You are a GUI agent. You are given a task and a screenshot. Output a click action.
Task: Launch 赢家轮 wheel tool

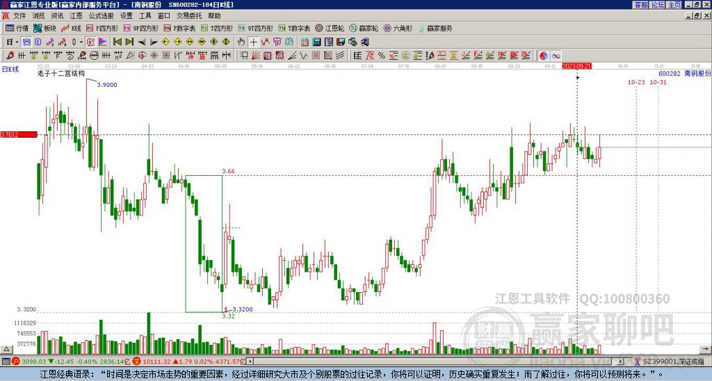pyautogui.click(x=364, y=28)
